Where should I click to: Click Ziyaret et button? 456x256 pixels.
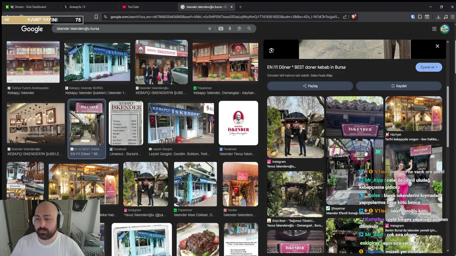(x=429, y=67)
